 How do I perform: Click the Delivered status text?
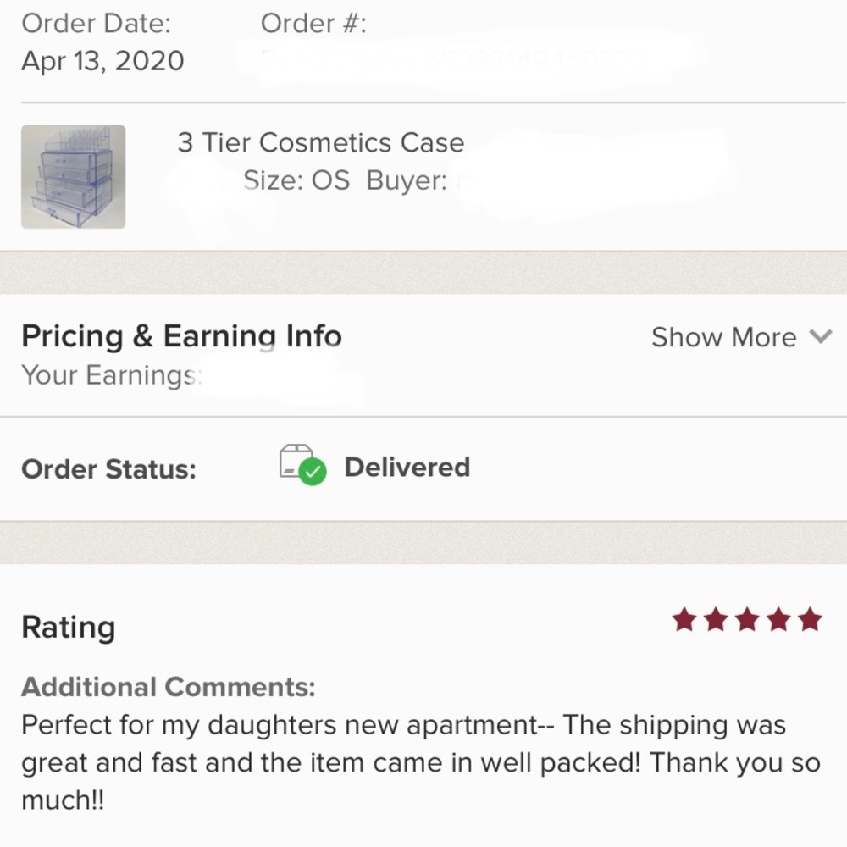(407, 468)
